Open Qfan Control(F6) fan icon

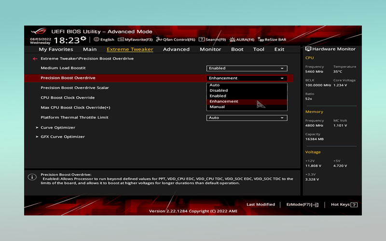point(159,40)
